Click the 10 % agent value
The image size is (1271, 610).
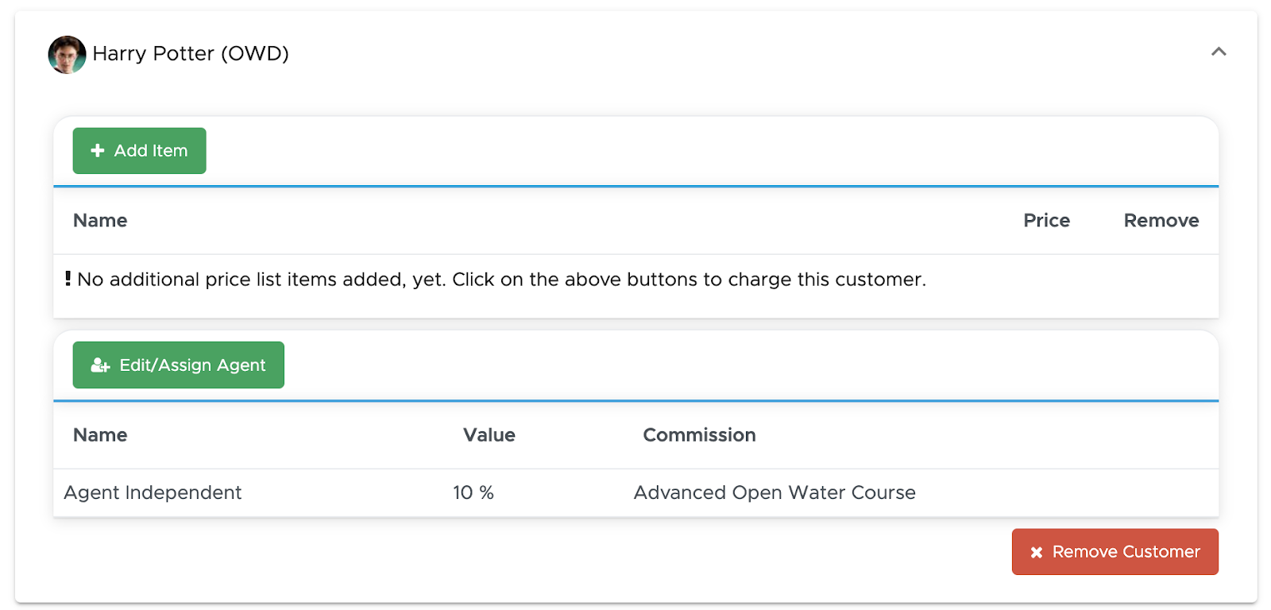pyautogui.click(x=473, y=493)
